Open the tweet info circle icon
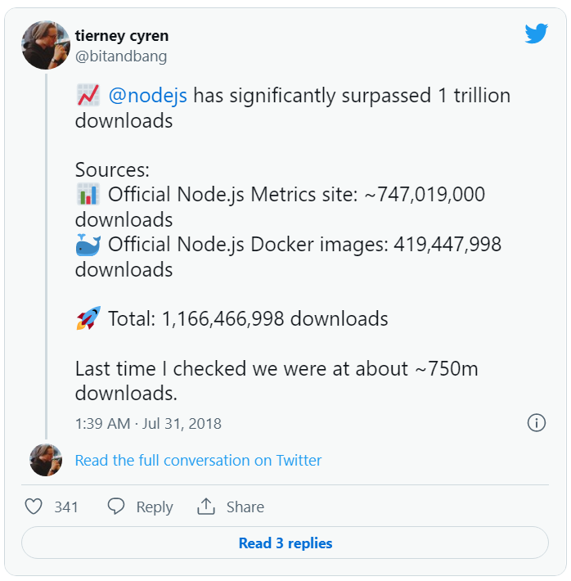This screenshot has height=581, width=571. pyautogui.click(x=536, y=423)
